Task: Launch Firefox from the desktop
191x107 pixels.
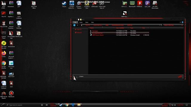Action: [x=4, y=54]
